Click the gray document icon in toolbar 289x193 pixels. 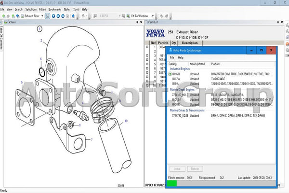[x=67, y=16]
